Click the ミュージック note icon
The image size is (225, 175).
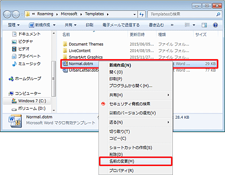(x=14, y=64)
